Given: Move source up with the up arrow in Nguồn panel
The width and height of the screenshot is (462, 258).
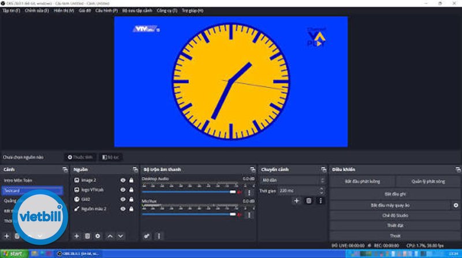Looking at the screenshot, I should tap(110, 236).
